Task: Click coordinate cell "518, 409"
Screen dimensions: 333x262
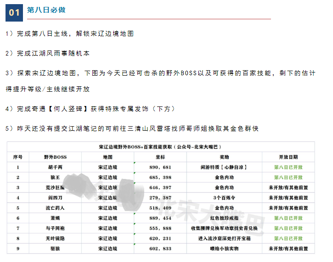Action: (160, 208)
